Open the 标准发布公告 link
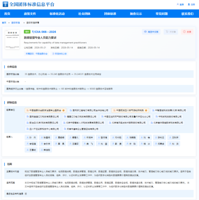 [59, 54]
